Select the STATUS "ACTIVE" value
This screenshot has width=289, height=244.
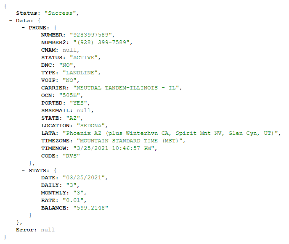[x=84, y=58]
